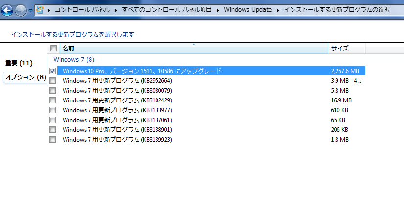Open the recent pages dropdown arrow
Screen dimensions: 404x199
30,11
